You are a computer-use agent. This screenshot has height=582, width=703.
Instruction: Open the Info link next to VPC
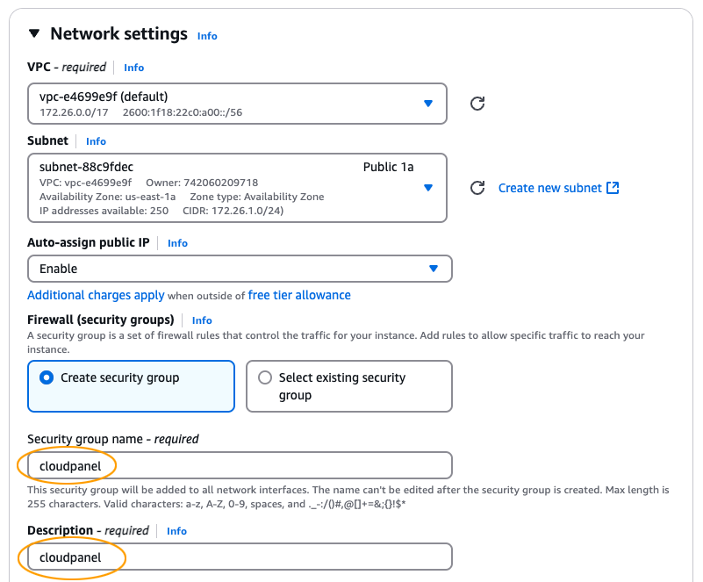point(133,68)
